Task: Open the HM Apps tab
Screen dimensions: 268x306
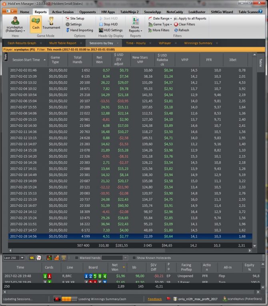Action: click(108, 12)
